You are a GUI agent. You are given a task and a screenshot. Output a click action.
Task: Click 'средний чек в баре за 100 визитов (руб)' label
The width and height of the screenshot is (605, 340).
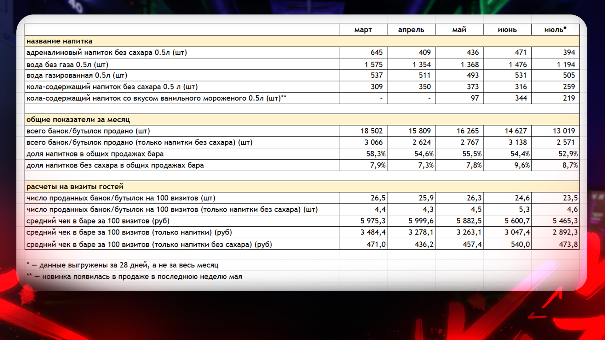(98, 221)
